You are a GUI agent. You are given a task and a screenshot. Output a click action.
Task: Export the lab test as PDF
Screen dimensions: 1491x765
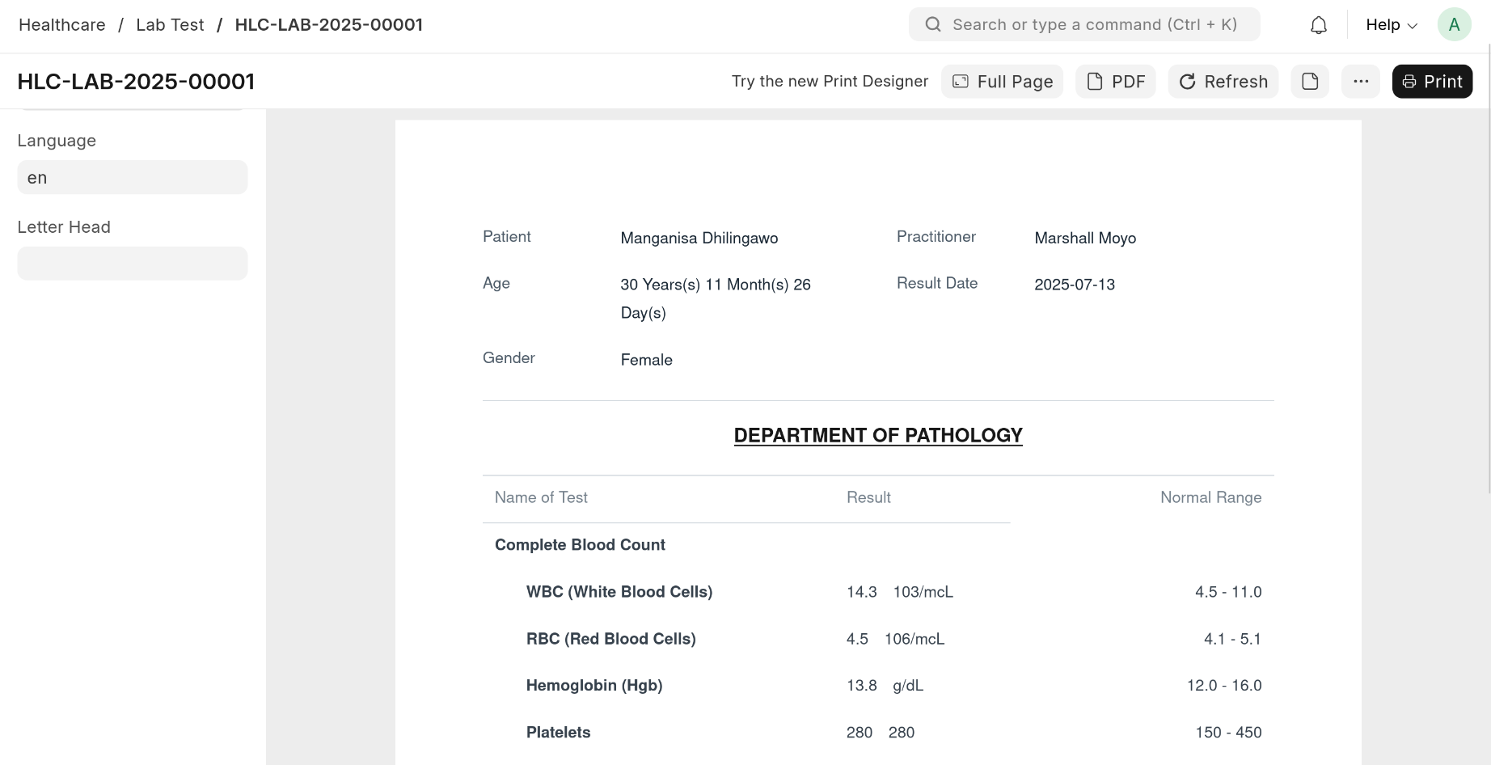(x=1115, y=82)
